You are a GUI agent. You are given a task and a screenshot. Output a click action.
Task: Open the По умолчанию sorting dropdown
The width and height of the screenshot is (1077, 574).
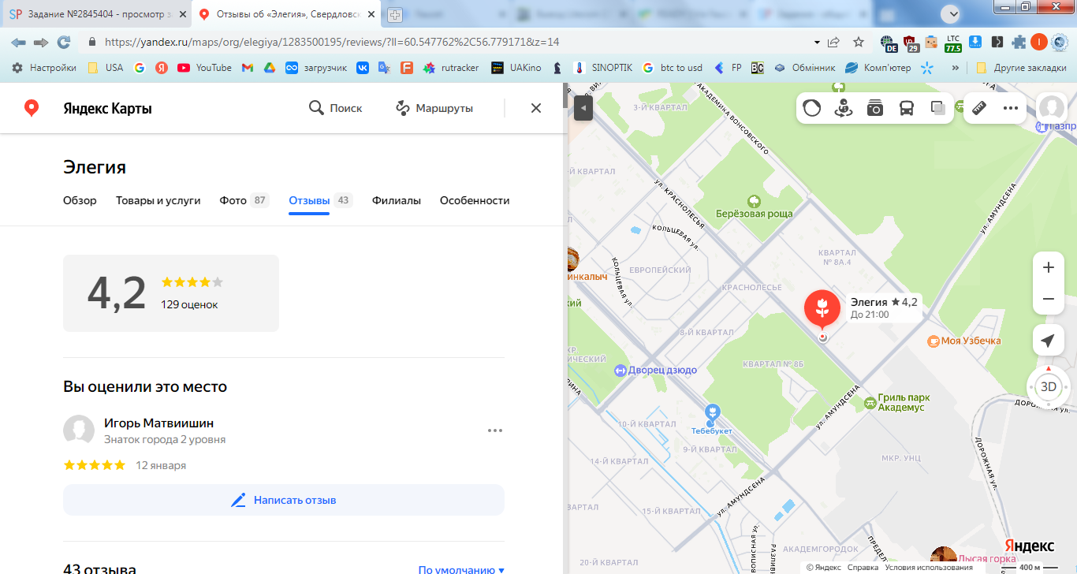click(x=461, y=569)
